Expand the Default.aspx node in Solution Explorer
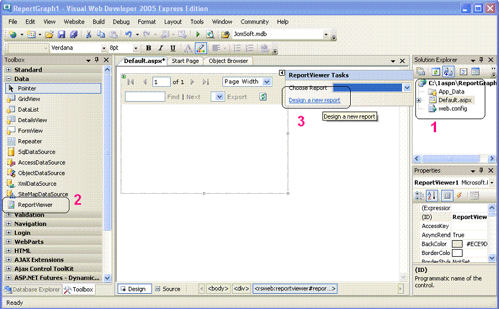 419,100
